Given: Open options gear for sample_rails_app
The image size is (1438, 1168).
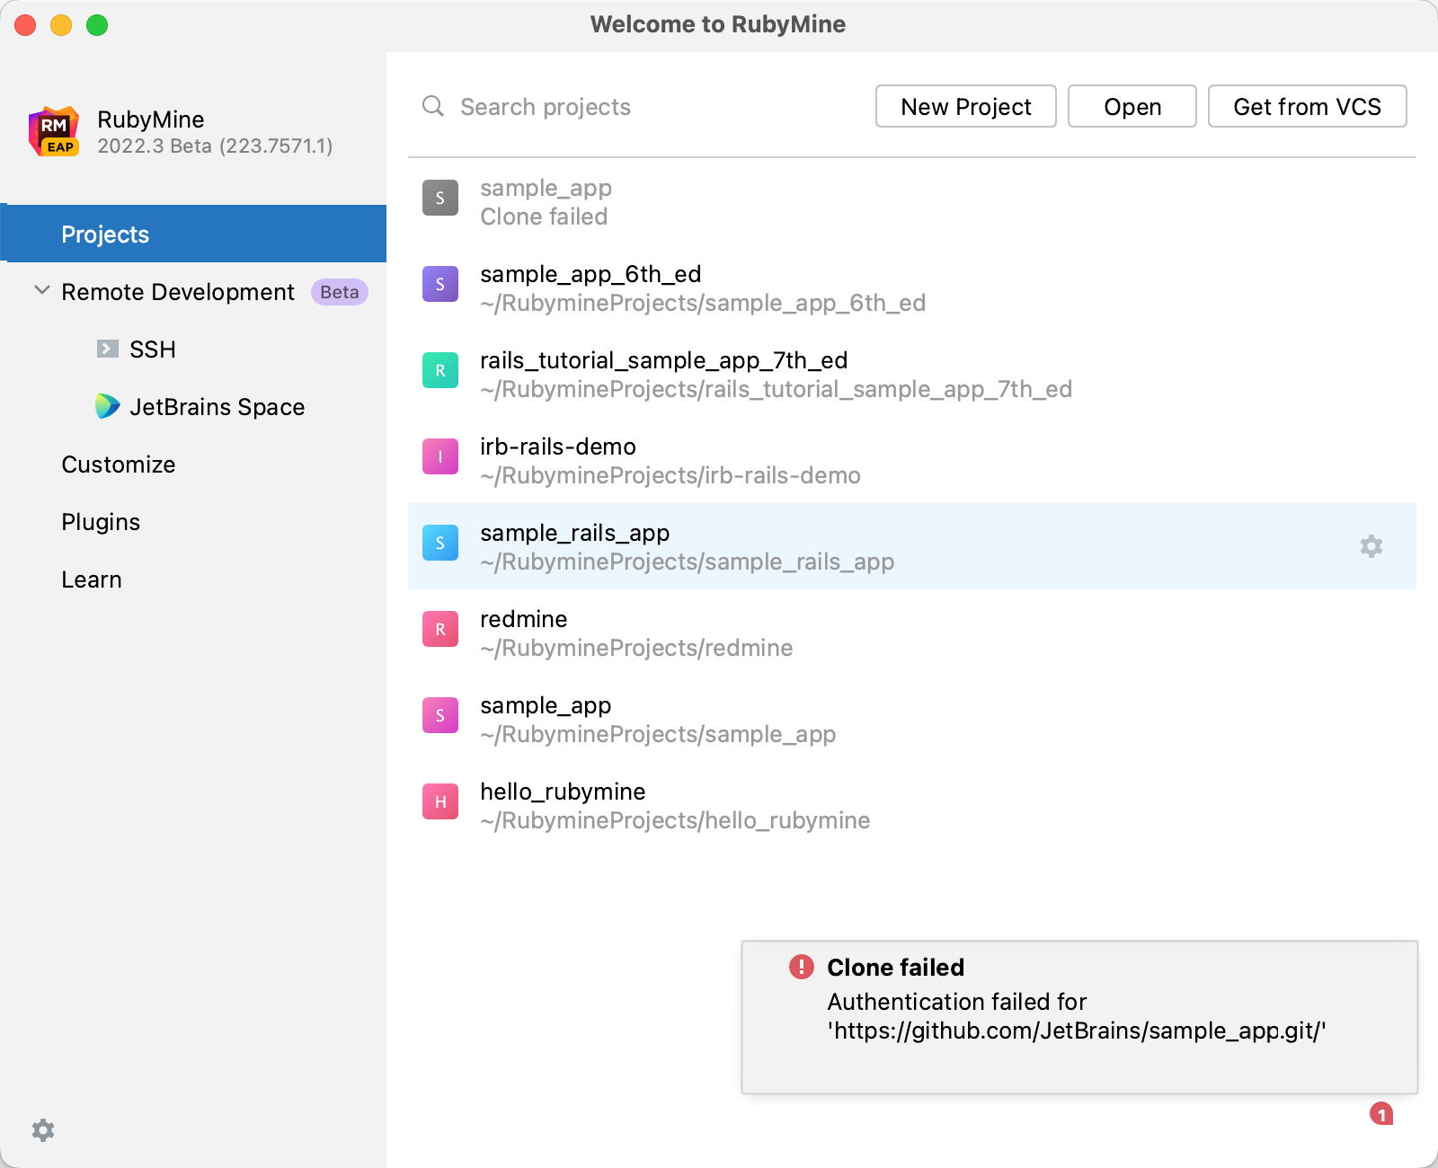Looking at the screenshot, I should click(1370, 546).
